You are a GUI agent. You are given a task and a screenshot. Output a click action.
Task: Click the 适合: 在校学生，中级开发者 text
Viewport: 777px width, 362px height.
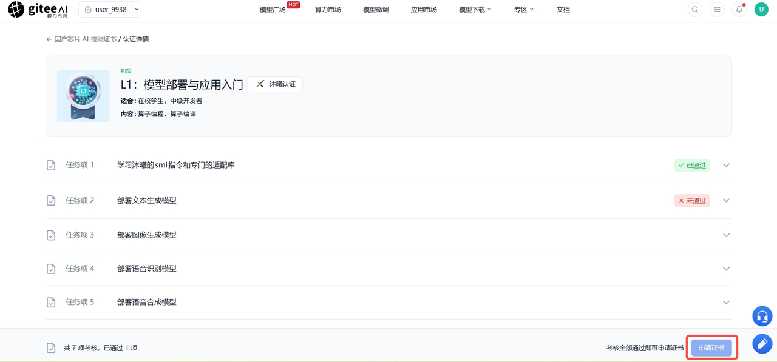tap(161, 101)
